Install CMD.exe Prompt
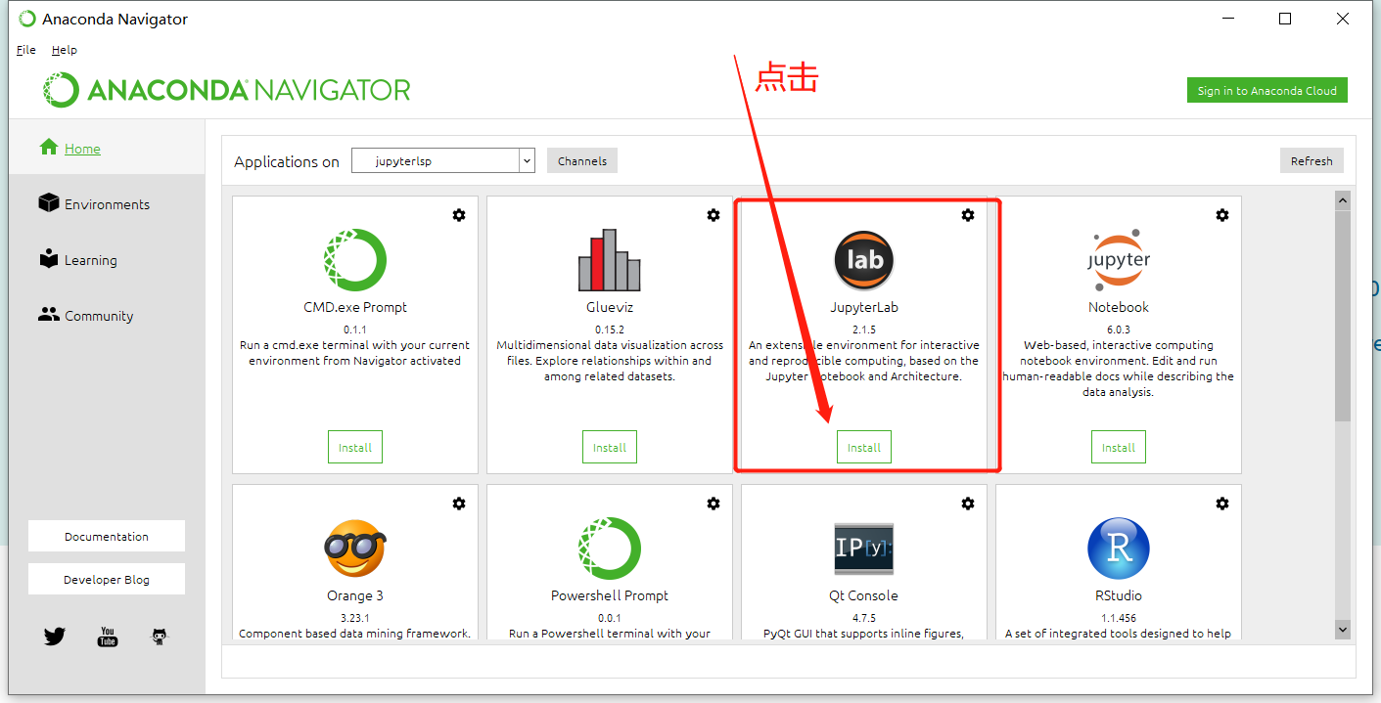This screenshot has height=703, width=1381. (355, 447)
